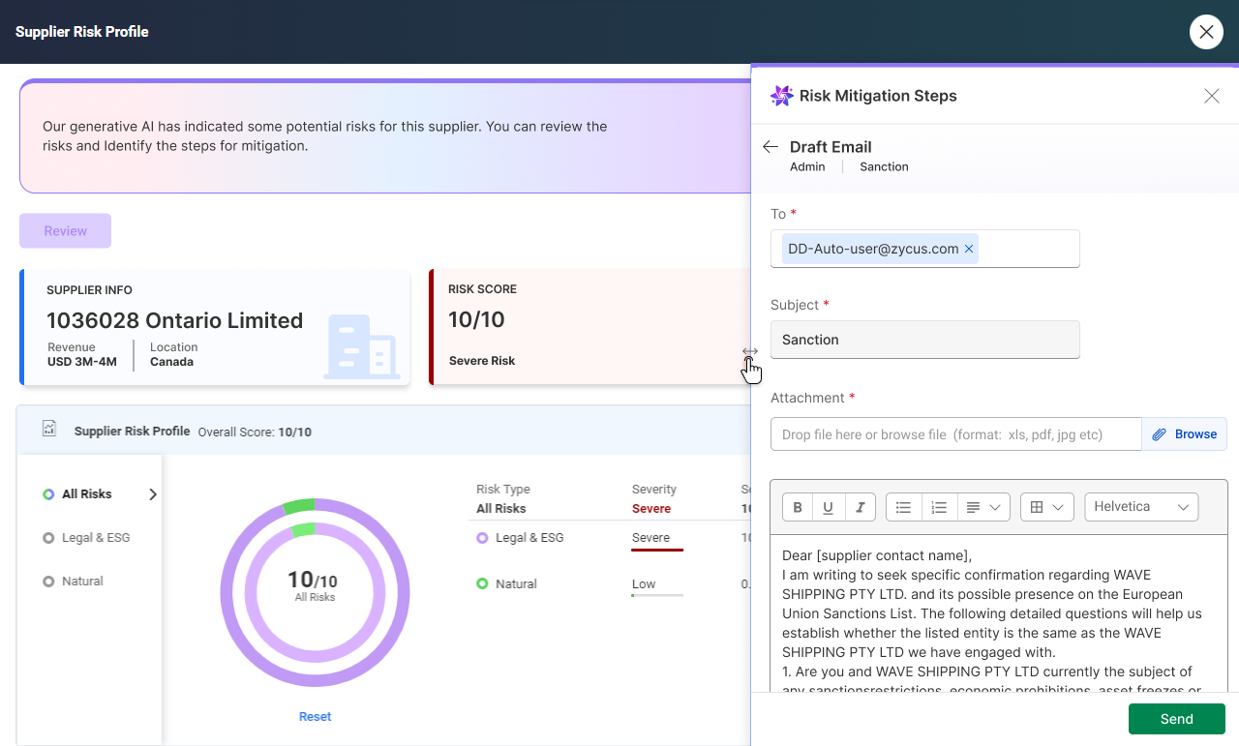Click the Sanction breadcrumb label
The image size is (1239, 746).
tap(884, 166)
